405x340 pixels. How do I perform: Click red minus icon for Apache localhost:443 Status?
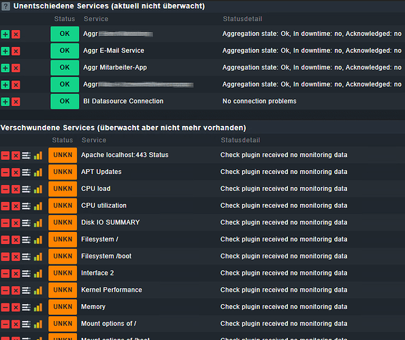5,156
